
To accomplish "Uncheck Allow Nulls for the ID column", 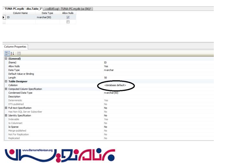I will (x=68, y=17).
